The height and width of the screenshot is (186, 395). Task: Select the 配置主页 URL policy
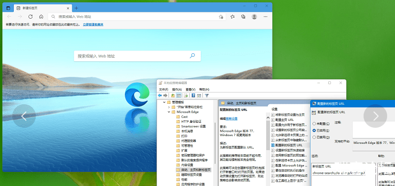(x=282, y=120)
